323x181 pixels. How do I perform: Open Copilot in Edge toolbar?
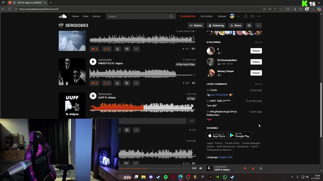click(319, 9)
